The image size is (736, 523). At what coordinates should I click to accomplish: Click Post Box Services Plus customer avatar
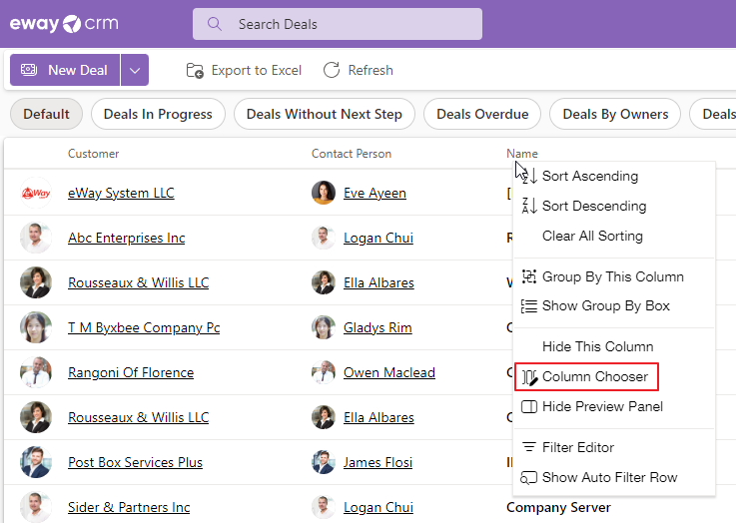36,462
